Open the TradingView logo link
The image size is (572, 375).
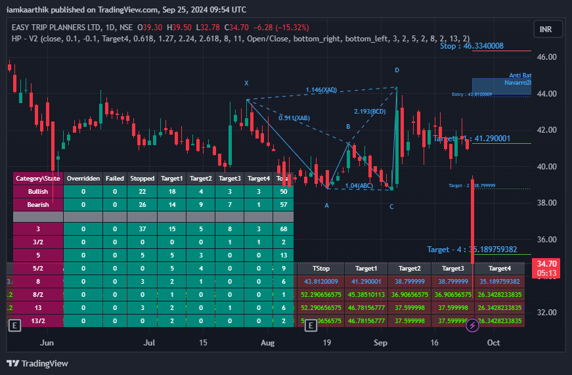pos(37,363)
